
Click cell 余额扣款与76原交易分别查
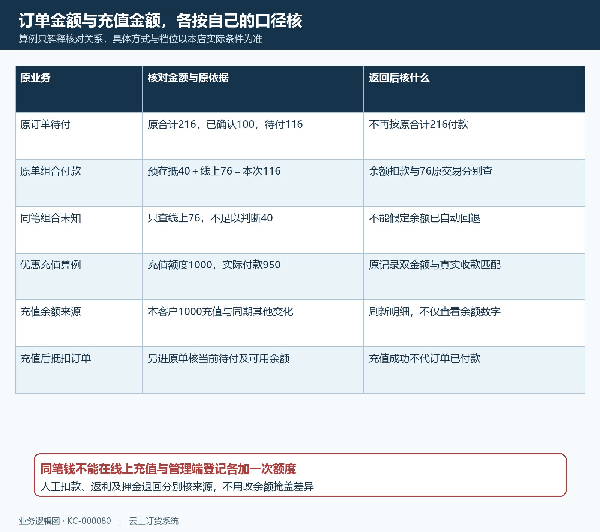(474, 183)
